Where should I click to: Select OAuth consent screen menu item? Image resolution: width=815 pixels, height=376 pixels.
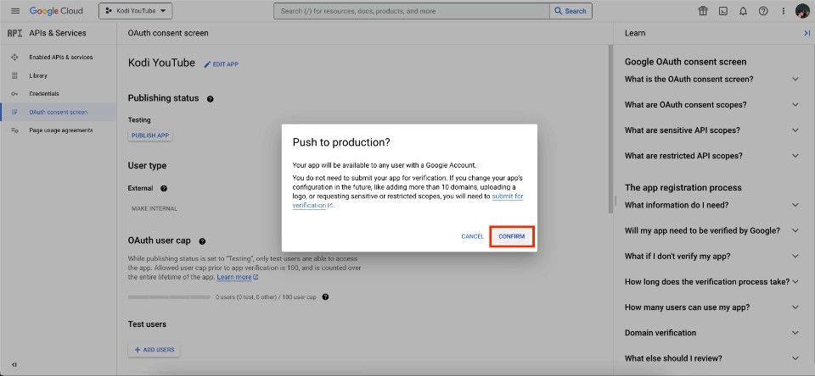59,112
